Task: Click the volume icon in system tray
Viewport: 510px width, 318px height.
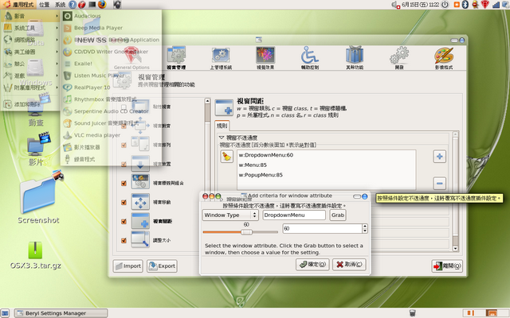Action: click(395, 5)
